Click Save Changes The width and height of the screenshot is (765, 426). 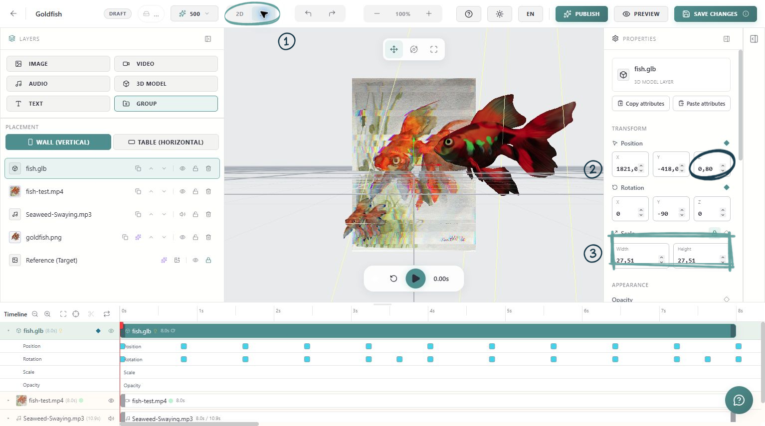coord(716,14)
